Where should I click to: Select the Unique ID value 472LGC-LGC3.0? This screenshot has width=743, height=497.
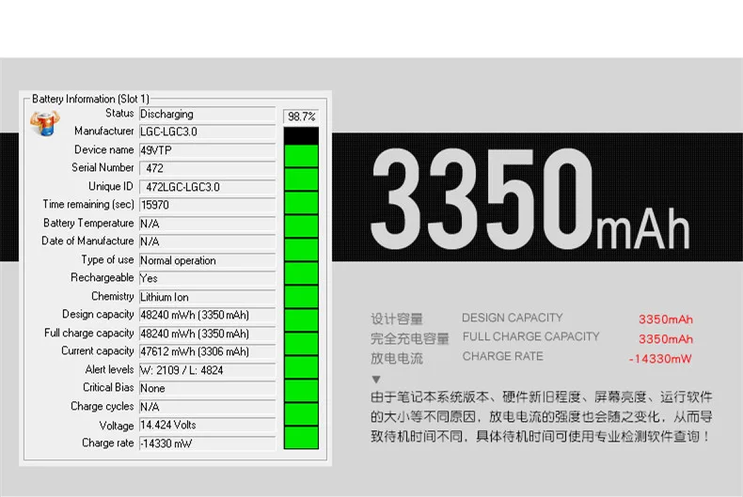[182, 187]
